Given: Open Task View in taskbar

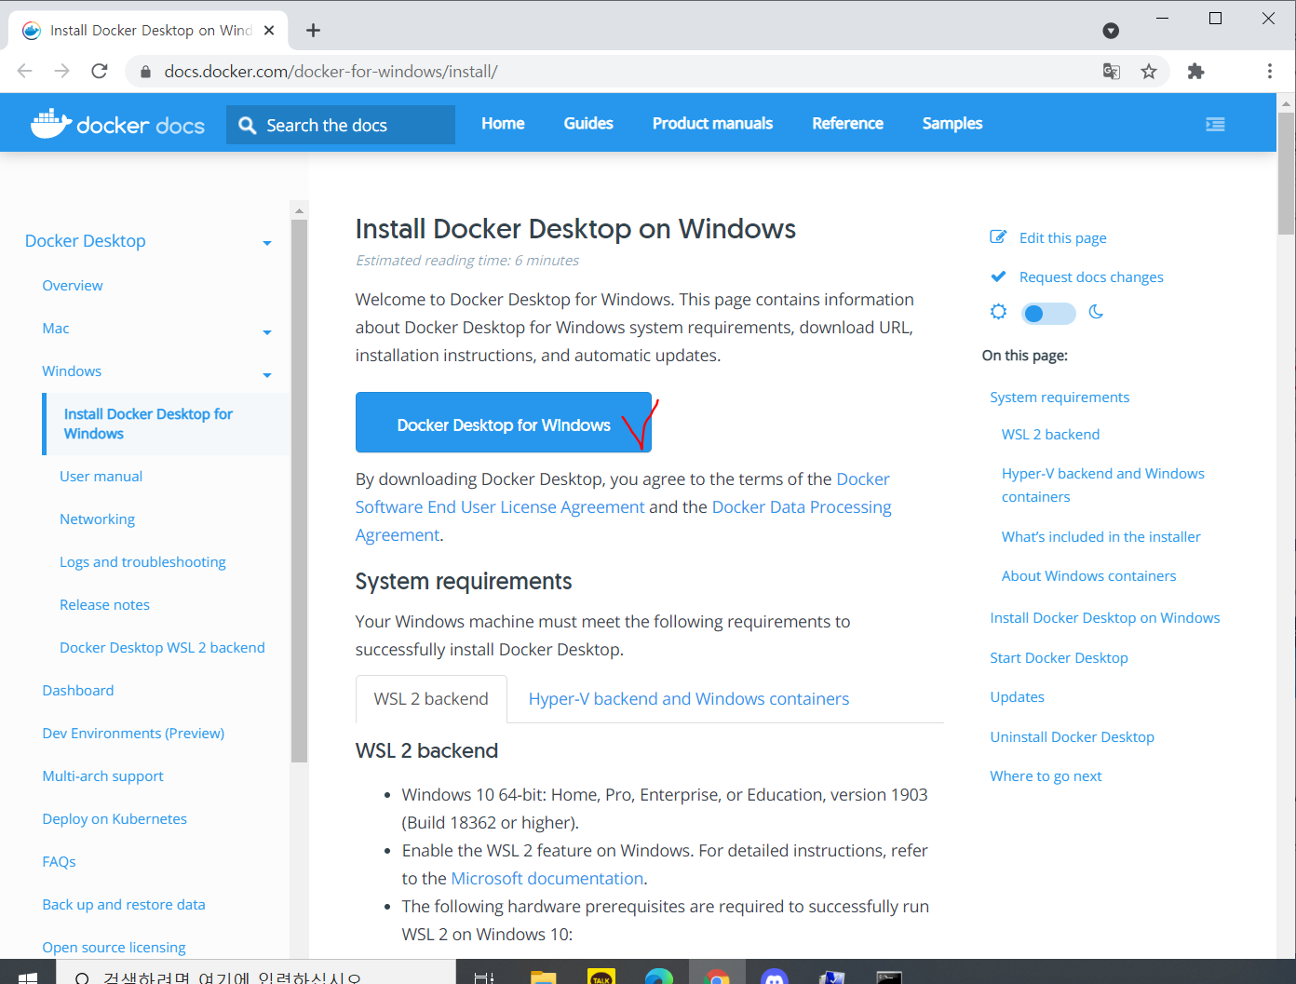Looking at the screenshot, I should 484,977.
